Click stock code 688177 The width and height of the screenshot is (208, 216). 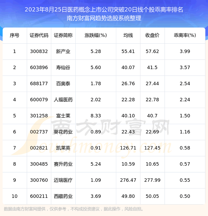39,84
